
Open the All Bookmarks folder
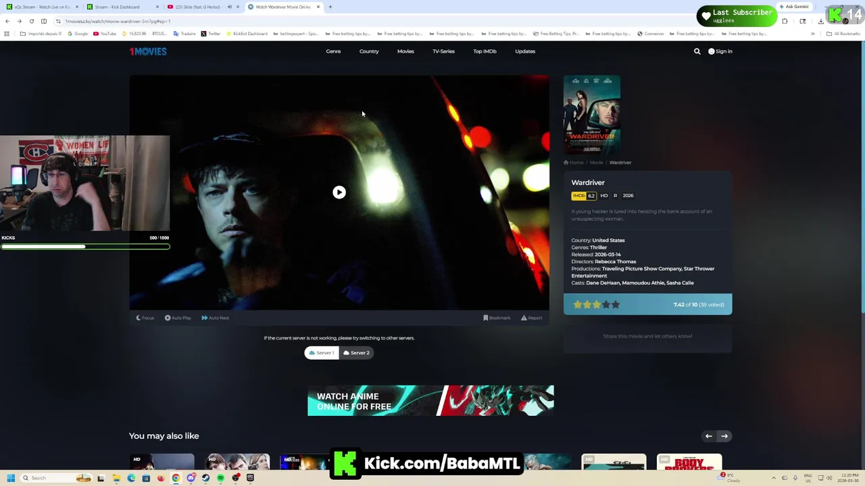(843, 34)
